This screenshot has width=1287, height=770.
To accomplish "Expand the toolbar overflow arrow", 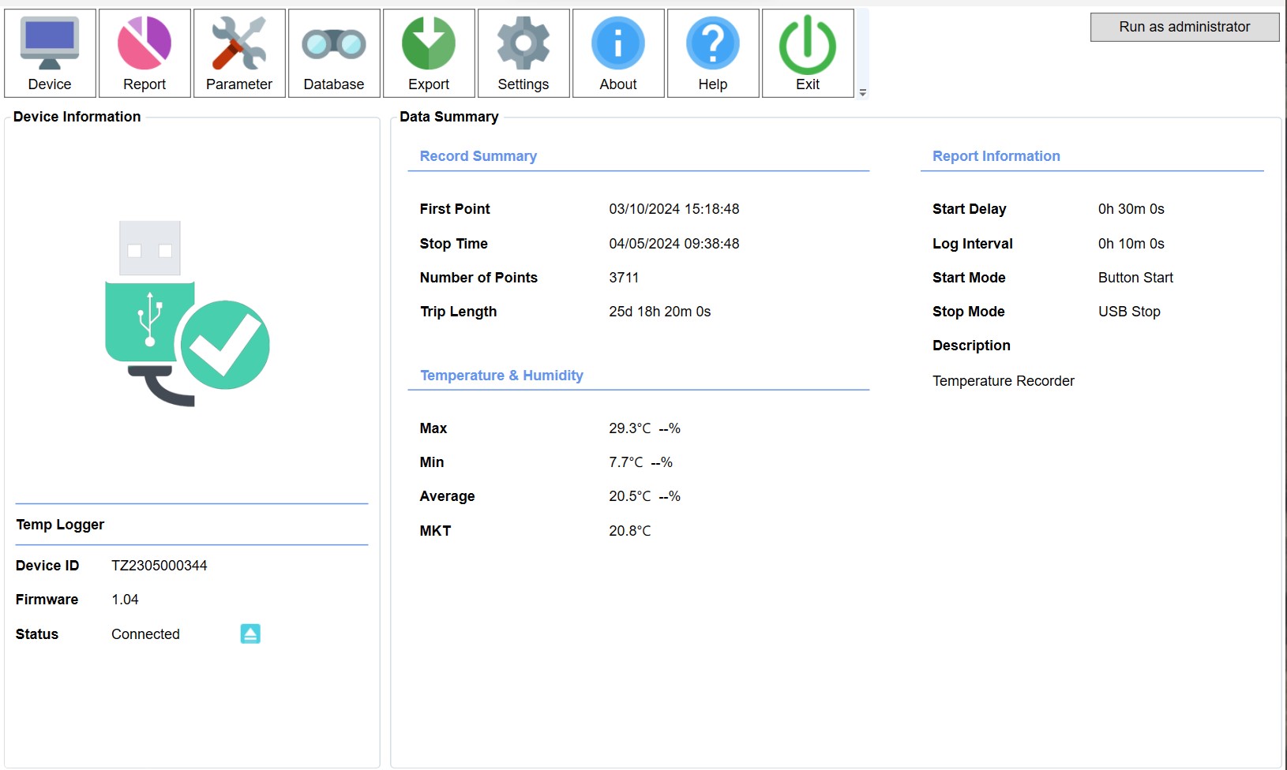I will tap(863, 92).
